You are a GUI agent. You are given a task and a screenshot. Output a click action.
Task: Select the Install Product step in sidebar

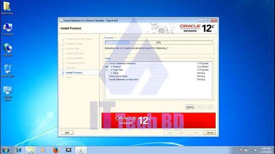[x=74, y=72]
